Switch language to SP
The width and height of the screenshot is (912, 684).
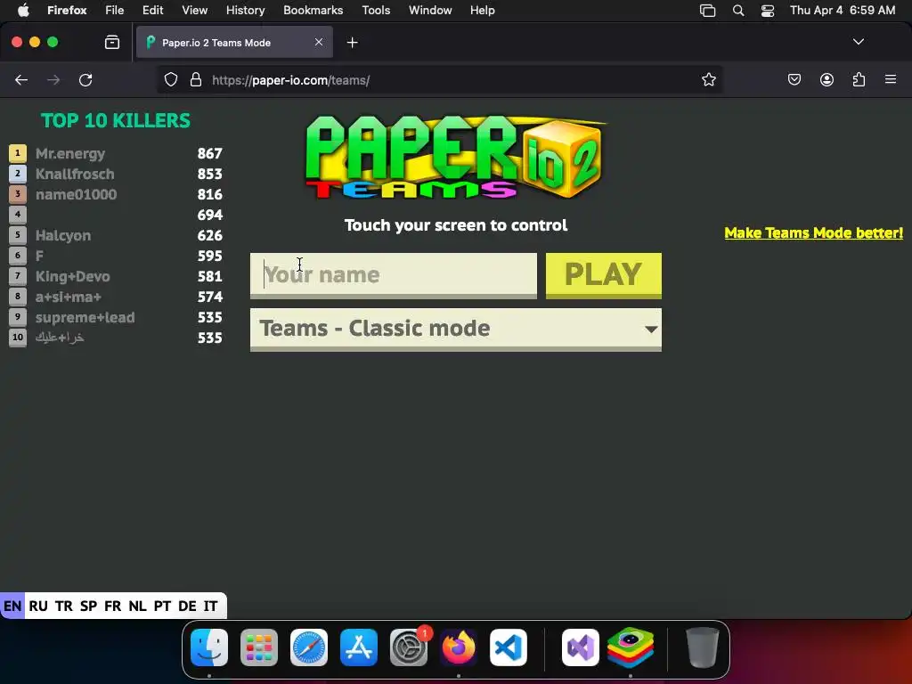88,606
